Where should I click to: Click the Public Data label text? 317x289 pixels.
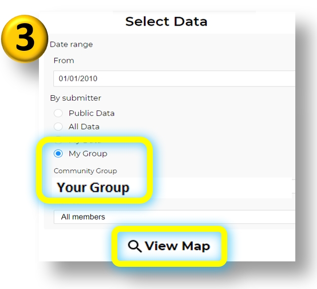[92, 113]
